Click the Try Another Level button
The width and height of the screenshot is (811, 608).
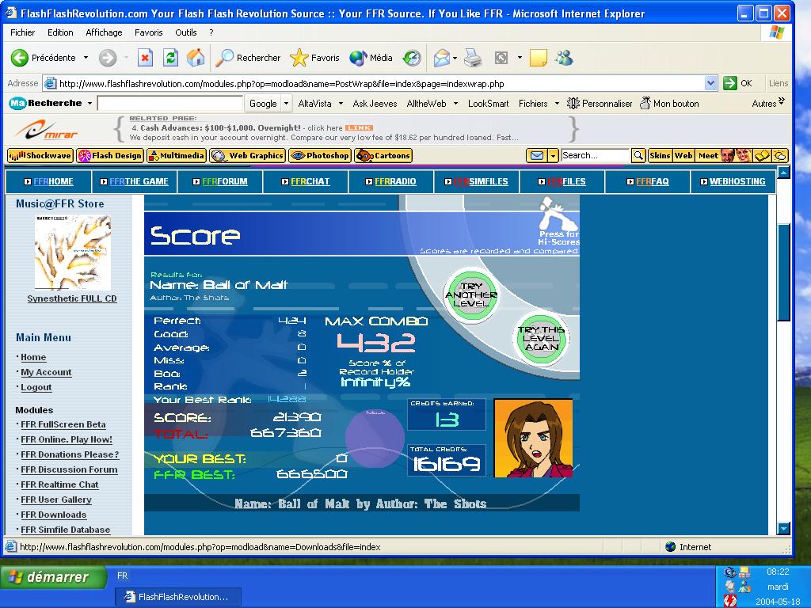click(471, 295)
